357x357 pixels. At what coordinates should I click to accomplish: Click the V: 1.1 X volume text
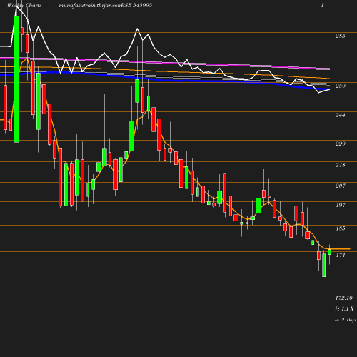(x=344, y=308)
